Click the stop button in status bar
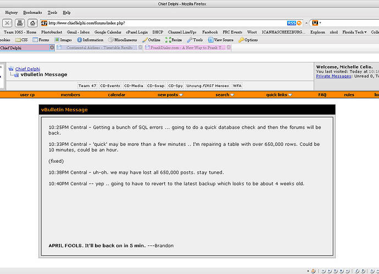 (341, 271)
